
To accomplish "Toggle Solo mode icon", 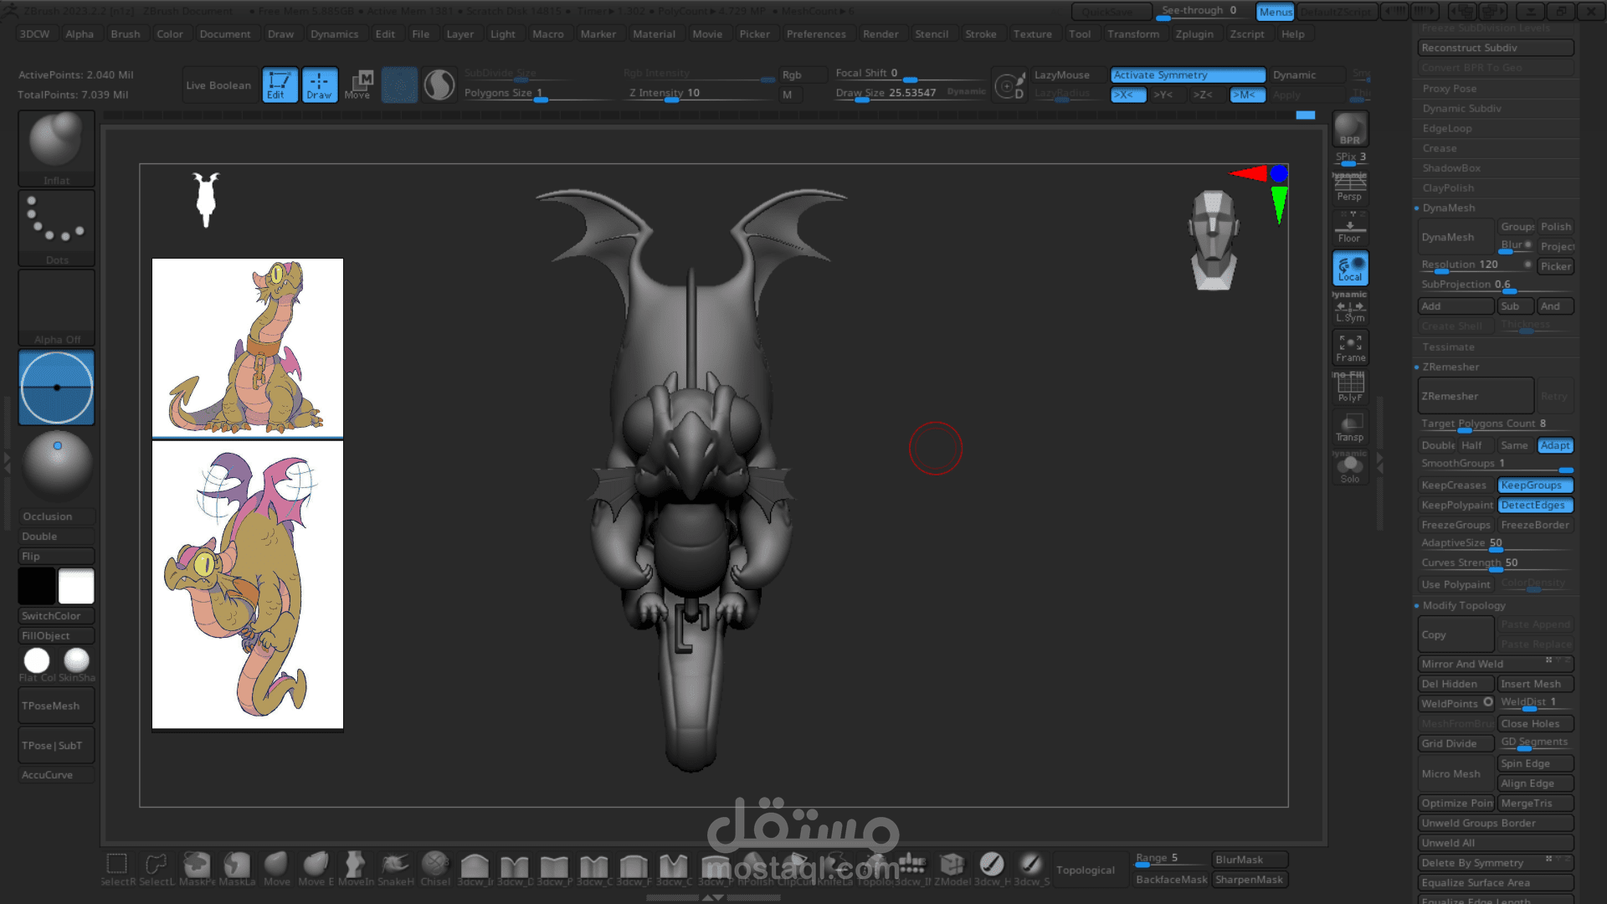I will point(1349,468).
